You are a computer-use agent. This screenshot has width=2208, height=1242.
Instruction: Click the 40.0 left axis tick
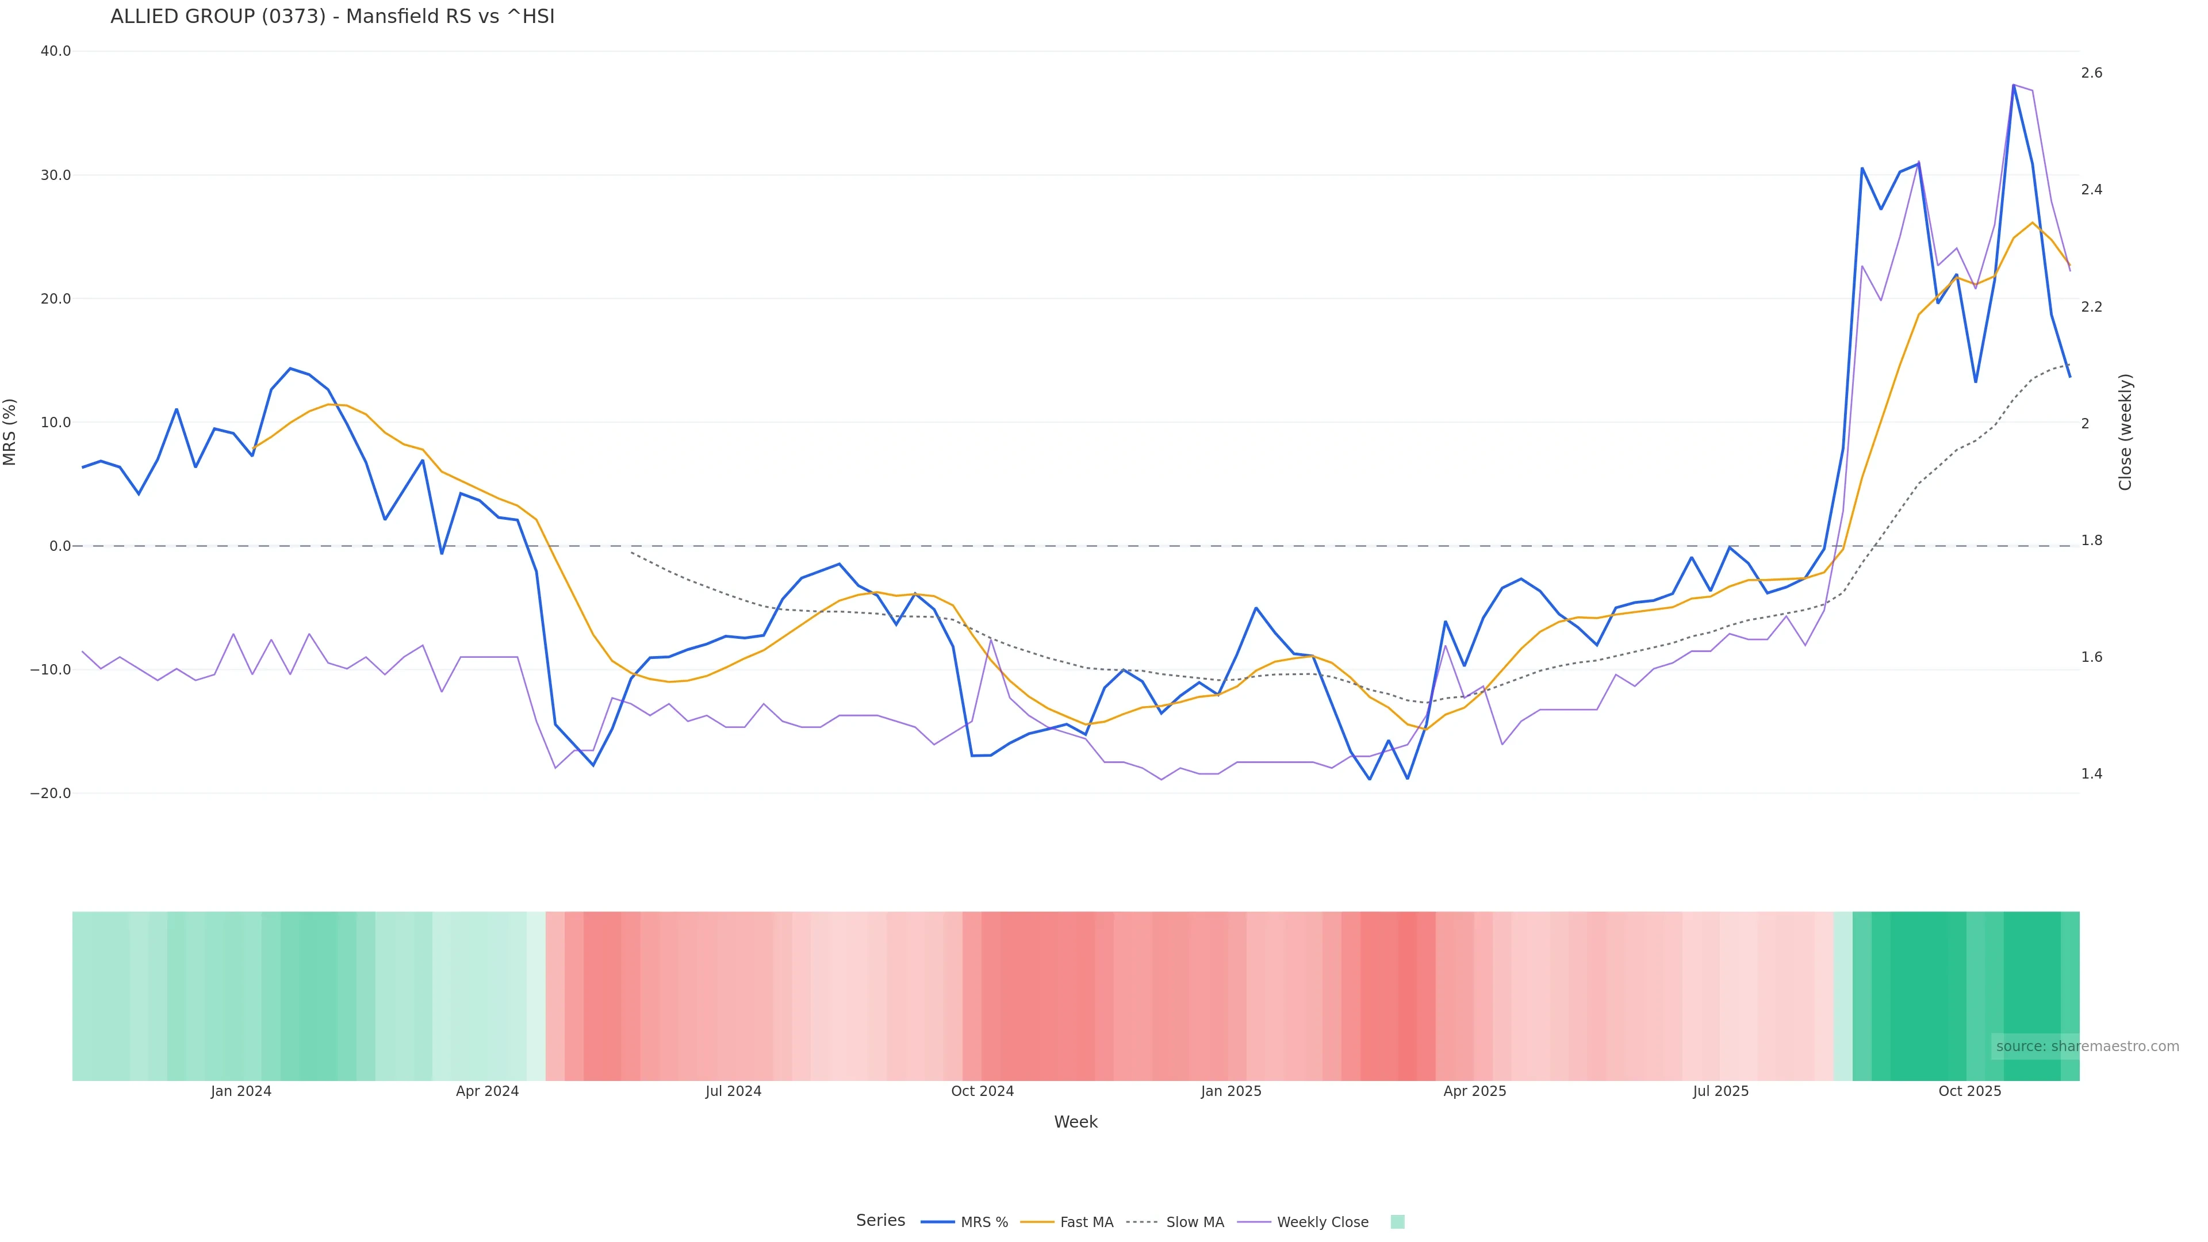pos(56,51)
